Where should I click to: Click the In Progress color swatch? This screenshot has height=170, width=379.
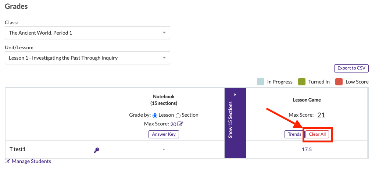pos(261,82)
